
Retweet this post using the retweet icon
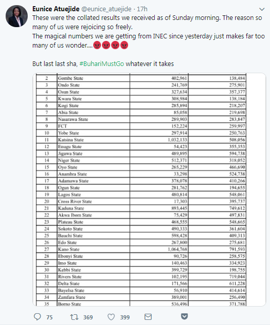click(74, 317)
